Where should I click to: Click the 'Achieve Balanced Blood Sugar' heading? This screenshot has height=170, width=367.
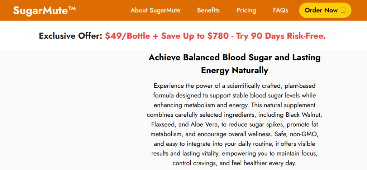coord(234,58)
